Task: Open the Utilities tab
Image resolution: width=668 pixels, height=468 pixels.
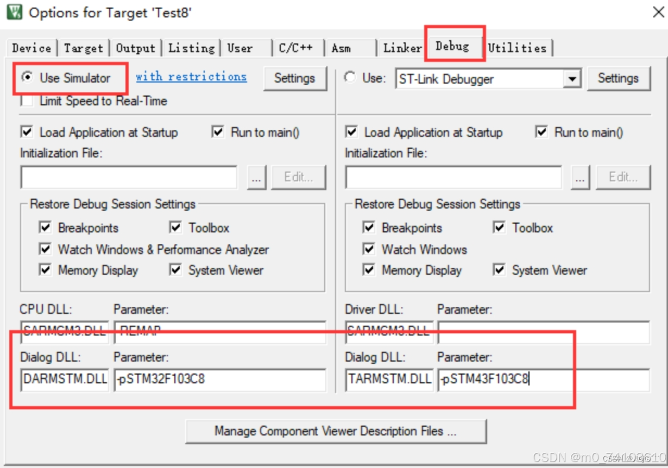Action: click(517, 48)
